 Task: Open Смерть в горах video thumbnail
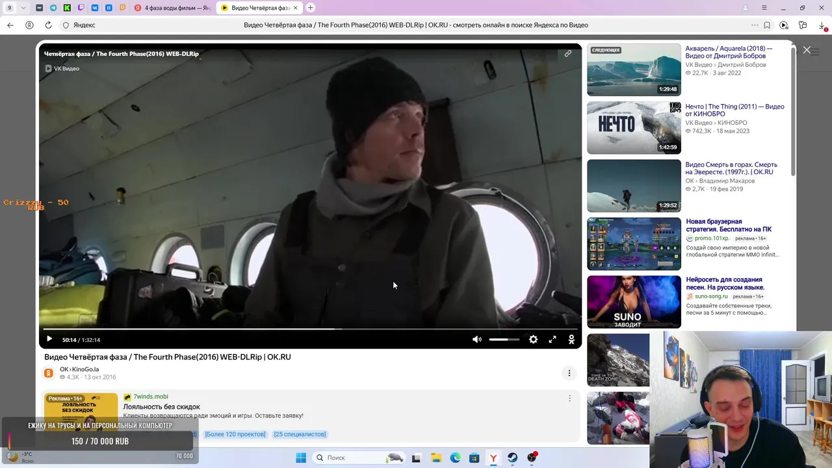point(634,185)
